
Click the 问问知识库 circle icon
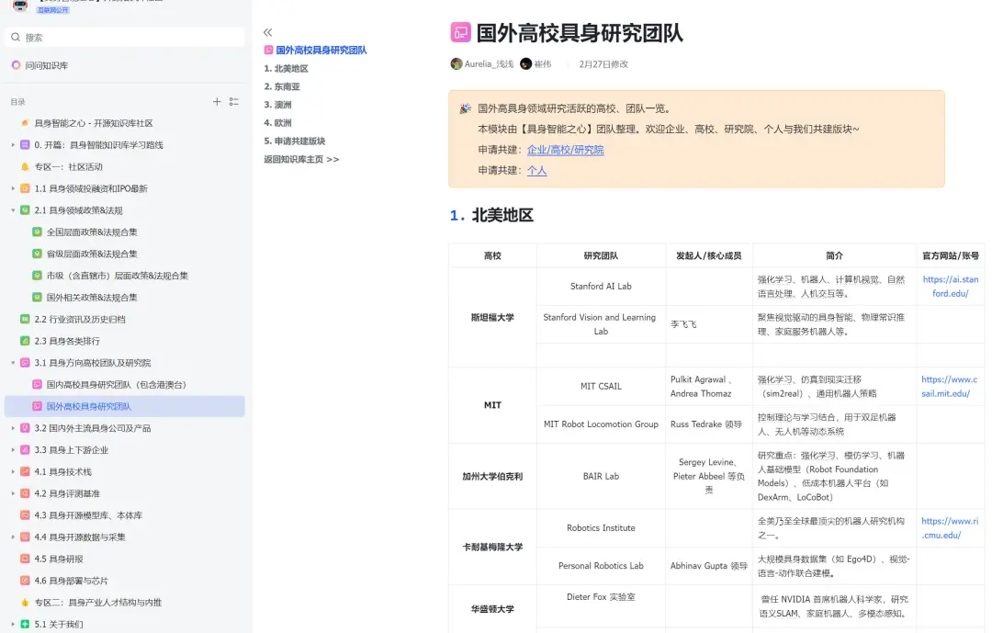tap(16, 65)
